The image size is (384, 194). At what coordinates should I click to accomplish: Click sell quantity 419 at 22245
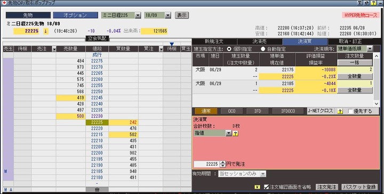[x=71, y=98]
